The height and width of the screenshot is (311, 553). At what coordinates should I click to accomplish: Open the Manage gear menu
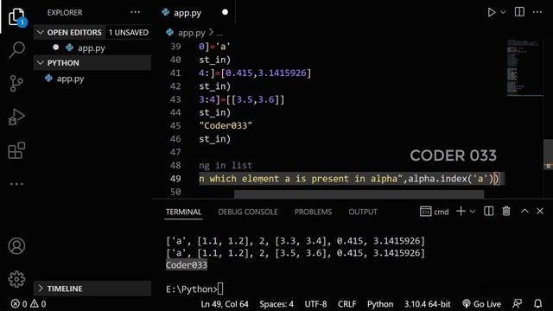pyautogui.click(x=16, y=279)
